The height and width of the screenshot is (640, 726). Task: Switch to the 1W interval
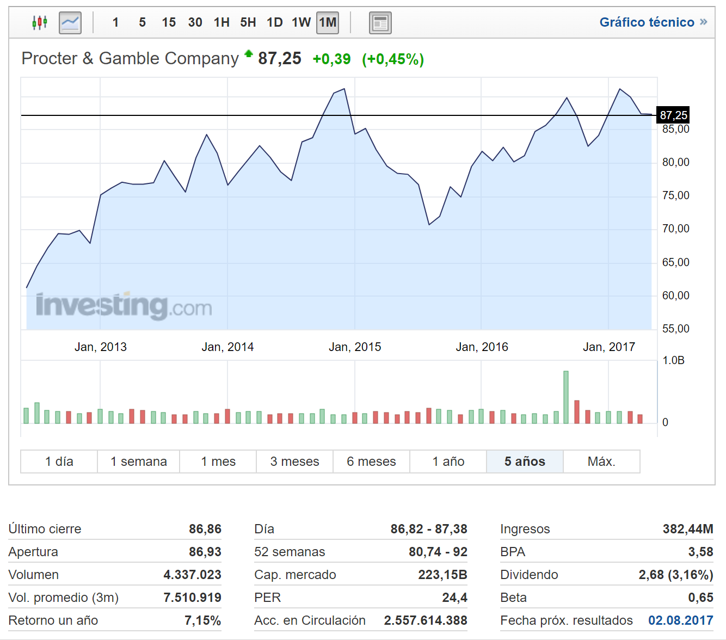pos(301,23)
